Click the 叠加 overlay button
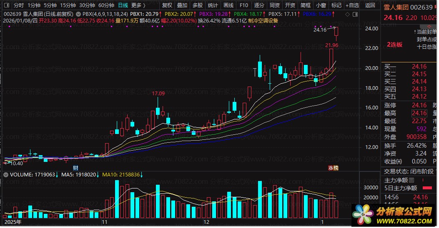 (x=182, y=5)
